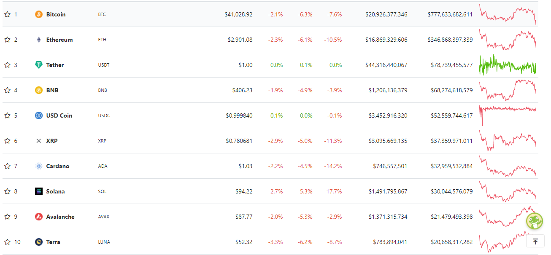The height and width of the screenshot is (255, 551).
Task: Click the Bitcoin coin logo icon
Action: 39,14
